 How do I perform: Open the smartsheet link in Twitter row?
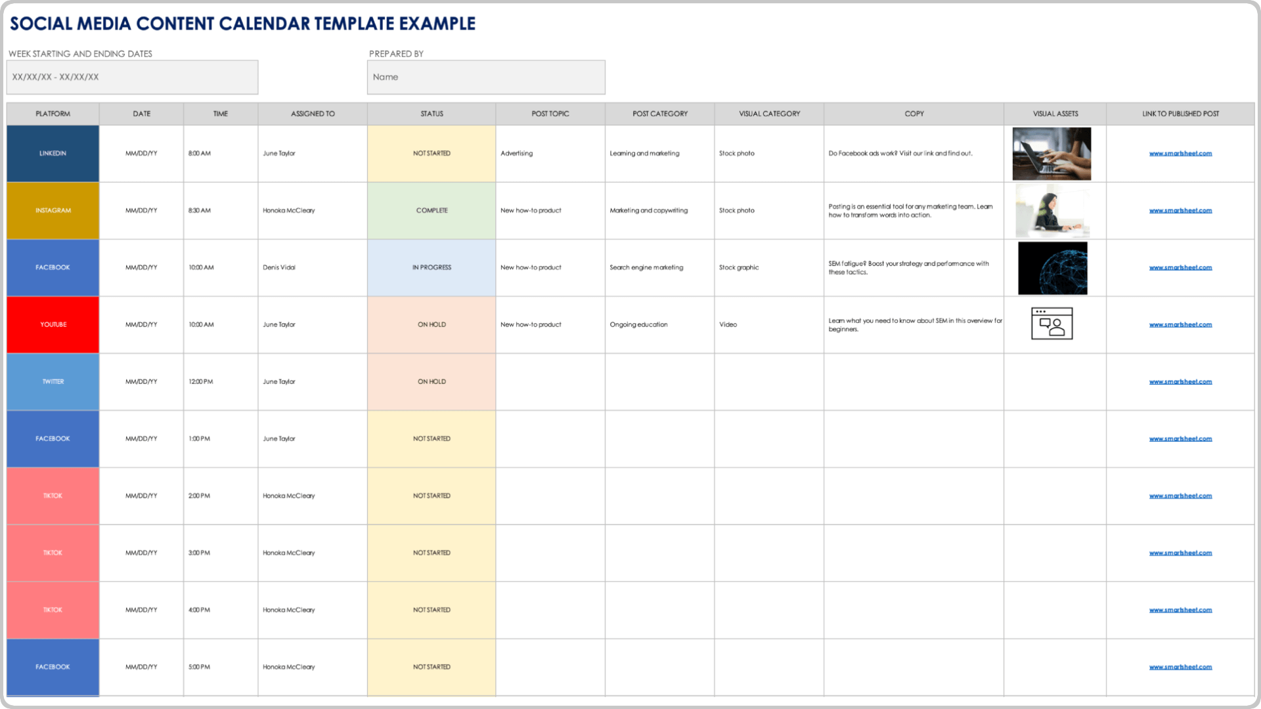pyautogui.click(x=1180, y=382)
